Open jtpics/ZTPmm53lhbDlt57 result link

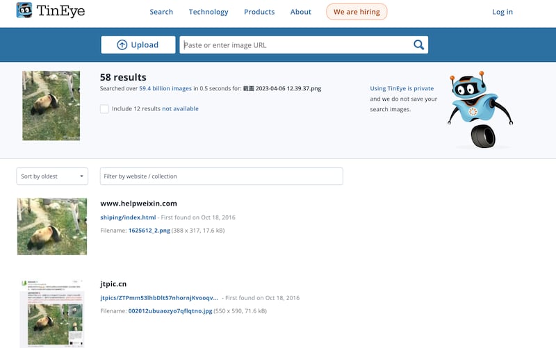[159, 298]
